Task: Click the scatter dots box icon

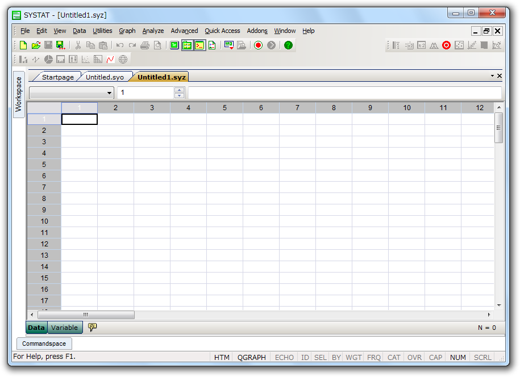Action: (x=459, y=45)
